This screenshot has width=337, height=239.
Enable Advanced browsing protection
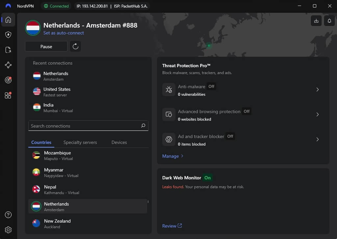pos(246,111)
